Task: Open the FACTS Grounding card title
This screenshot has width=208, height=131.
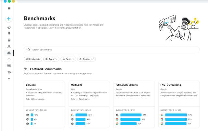Action: coord(171,85)
